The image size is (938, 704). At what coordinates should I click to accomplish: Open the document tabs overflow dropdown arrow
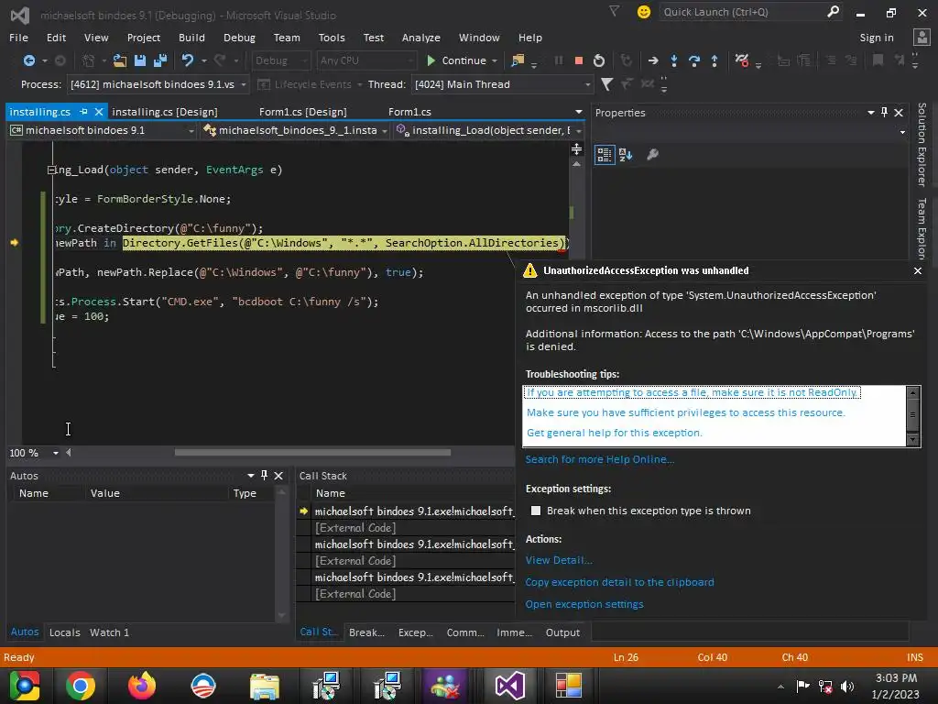578,112
